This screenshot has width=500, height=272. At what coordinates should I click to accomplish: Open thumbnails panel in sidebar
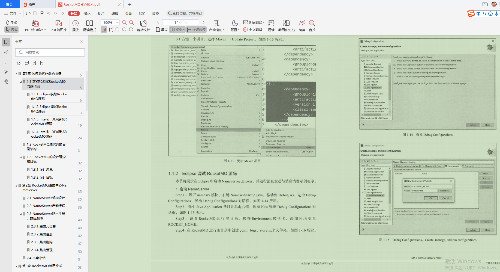[x=6, y=52]
